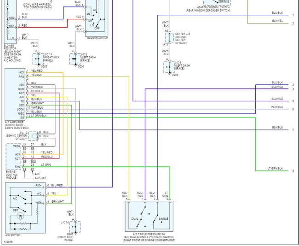The height and width of the screenshot is (246, 299).
Task: Click the A/C SWITCH caption
Action: coord(13,235)
